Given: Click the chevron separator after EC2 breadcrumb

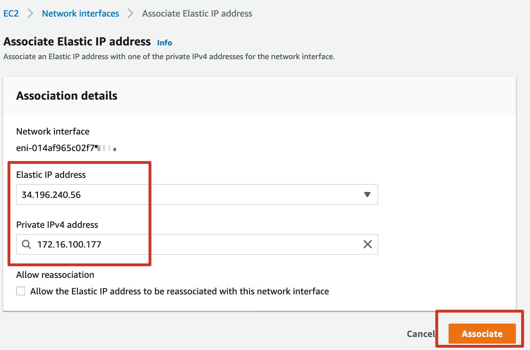Looking at the screenshot, I should [30, 13].
